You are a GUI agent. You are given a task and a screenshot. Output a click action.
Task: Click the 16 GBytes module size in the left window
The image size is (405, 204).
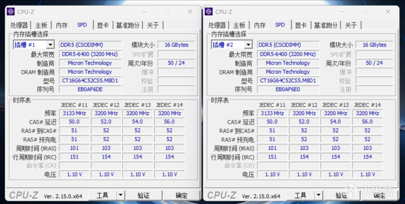pyautogui.click(x=177, y=45)
